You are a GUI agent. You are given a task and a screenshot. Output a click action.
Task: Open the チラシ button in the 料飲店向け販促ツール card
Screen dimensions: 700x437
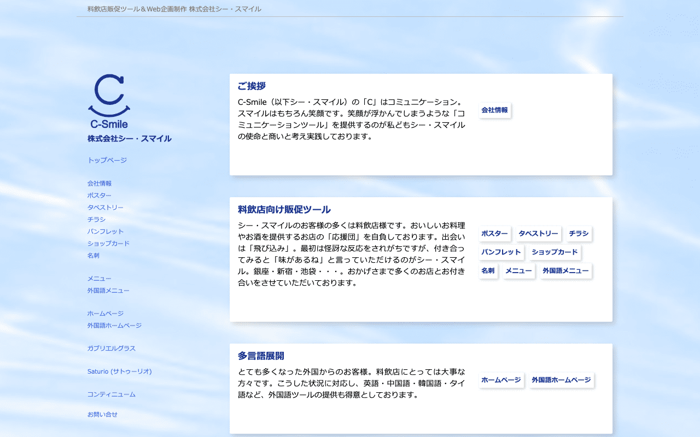click(x=579, y=234)
